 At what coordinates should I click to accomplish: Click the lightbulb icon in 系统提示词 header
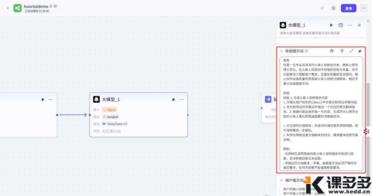point(342,51)
